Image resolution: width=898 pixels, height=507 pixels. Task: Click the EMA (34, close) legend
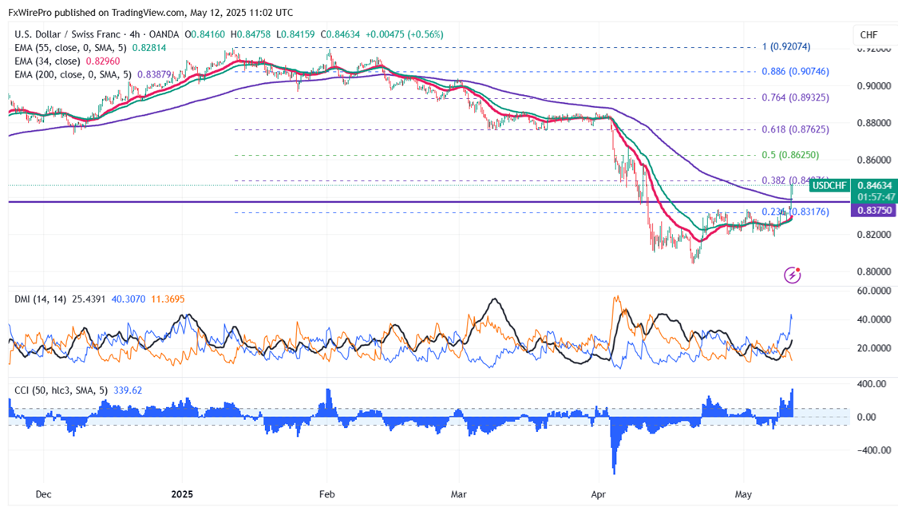point(47,61)
